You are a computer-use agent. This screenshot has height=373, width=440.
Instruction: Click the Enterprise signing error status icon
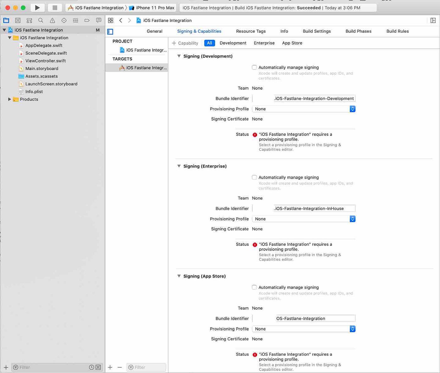click(x=255, y=245)
